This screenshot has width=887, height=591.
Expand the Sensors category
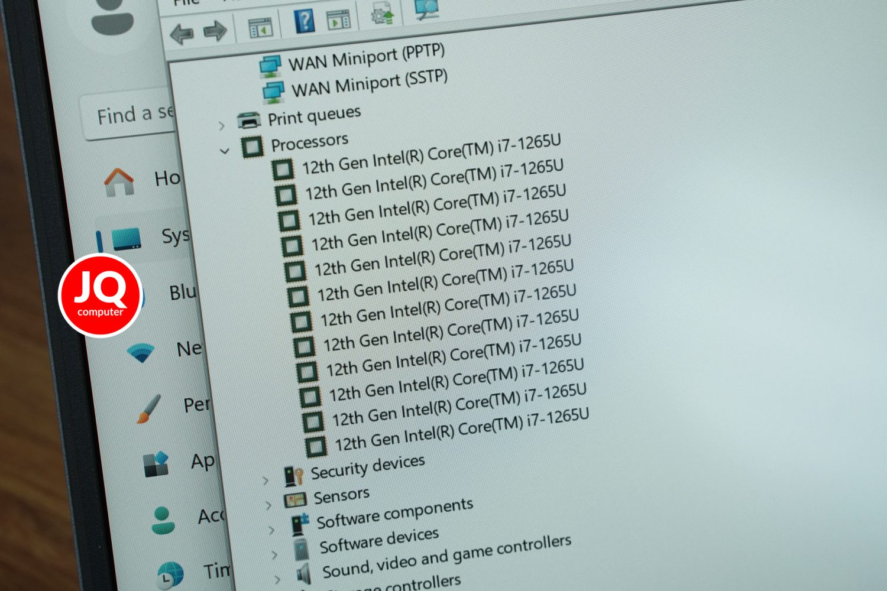[268, 505]
